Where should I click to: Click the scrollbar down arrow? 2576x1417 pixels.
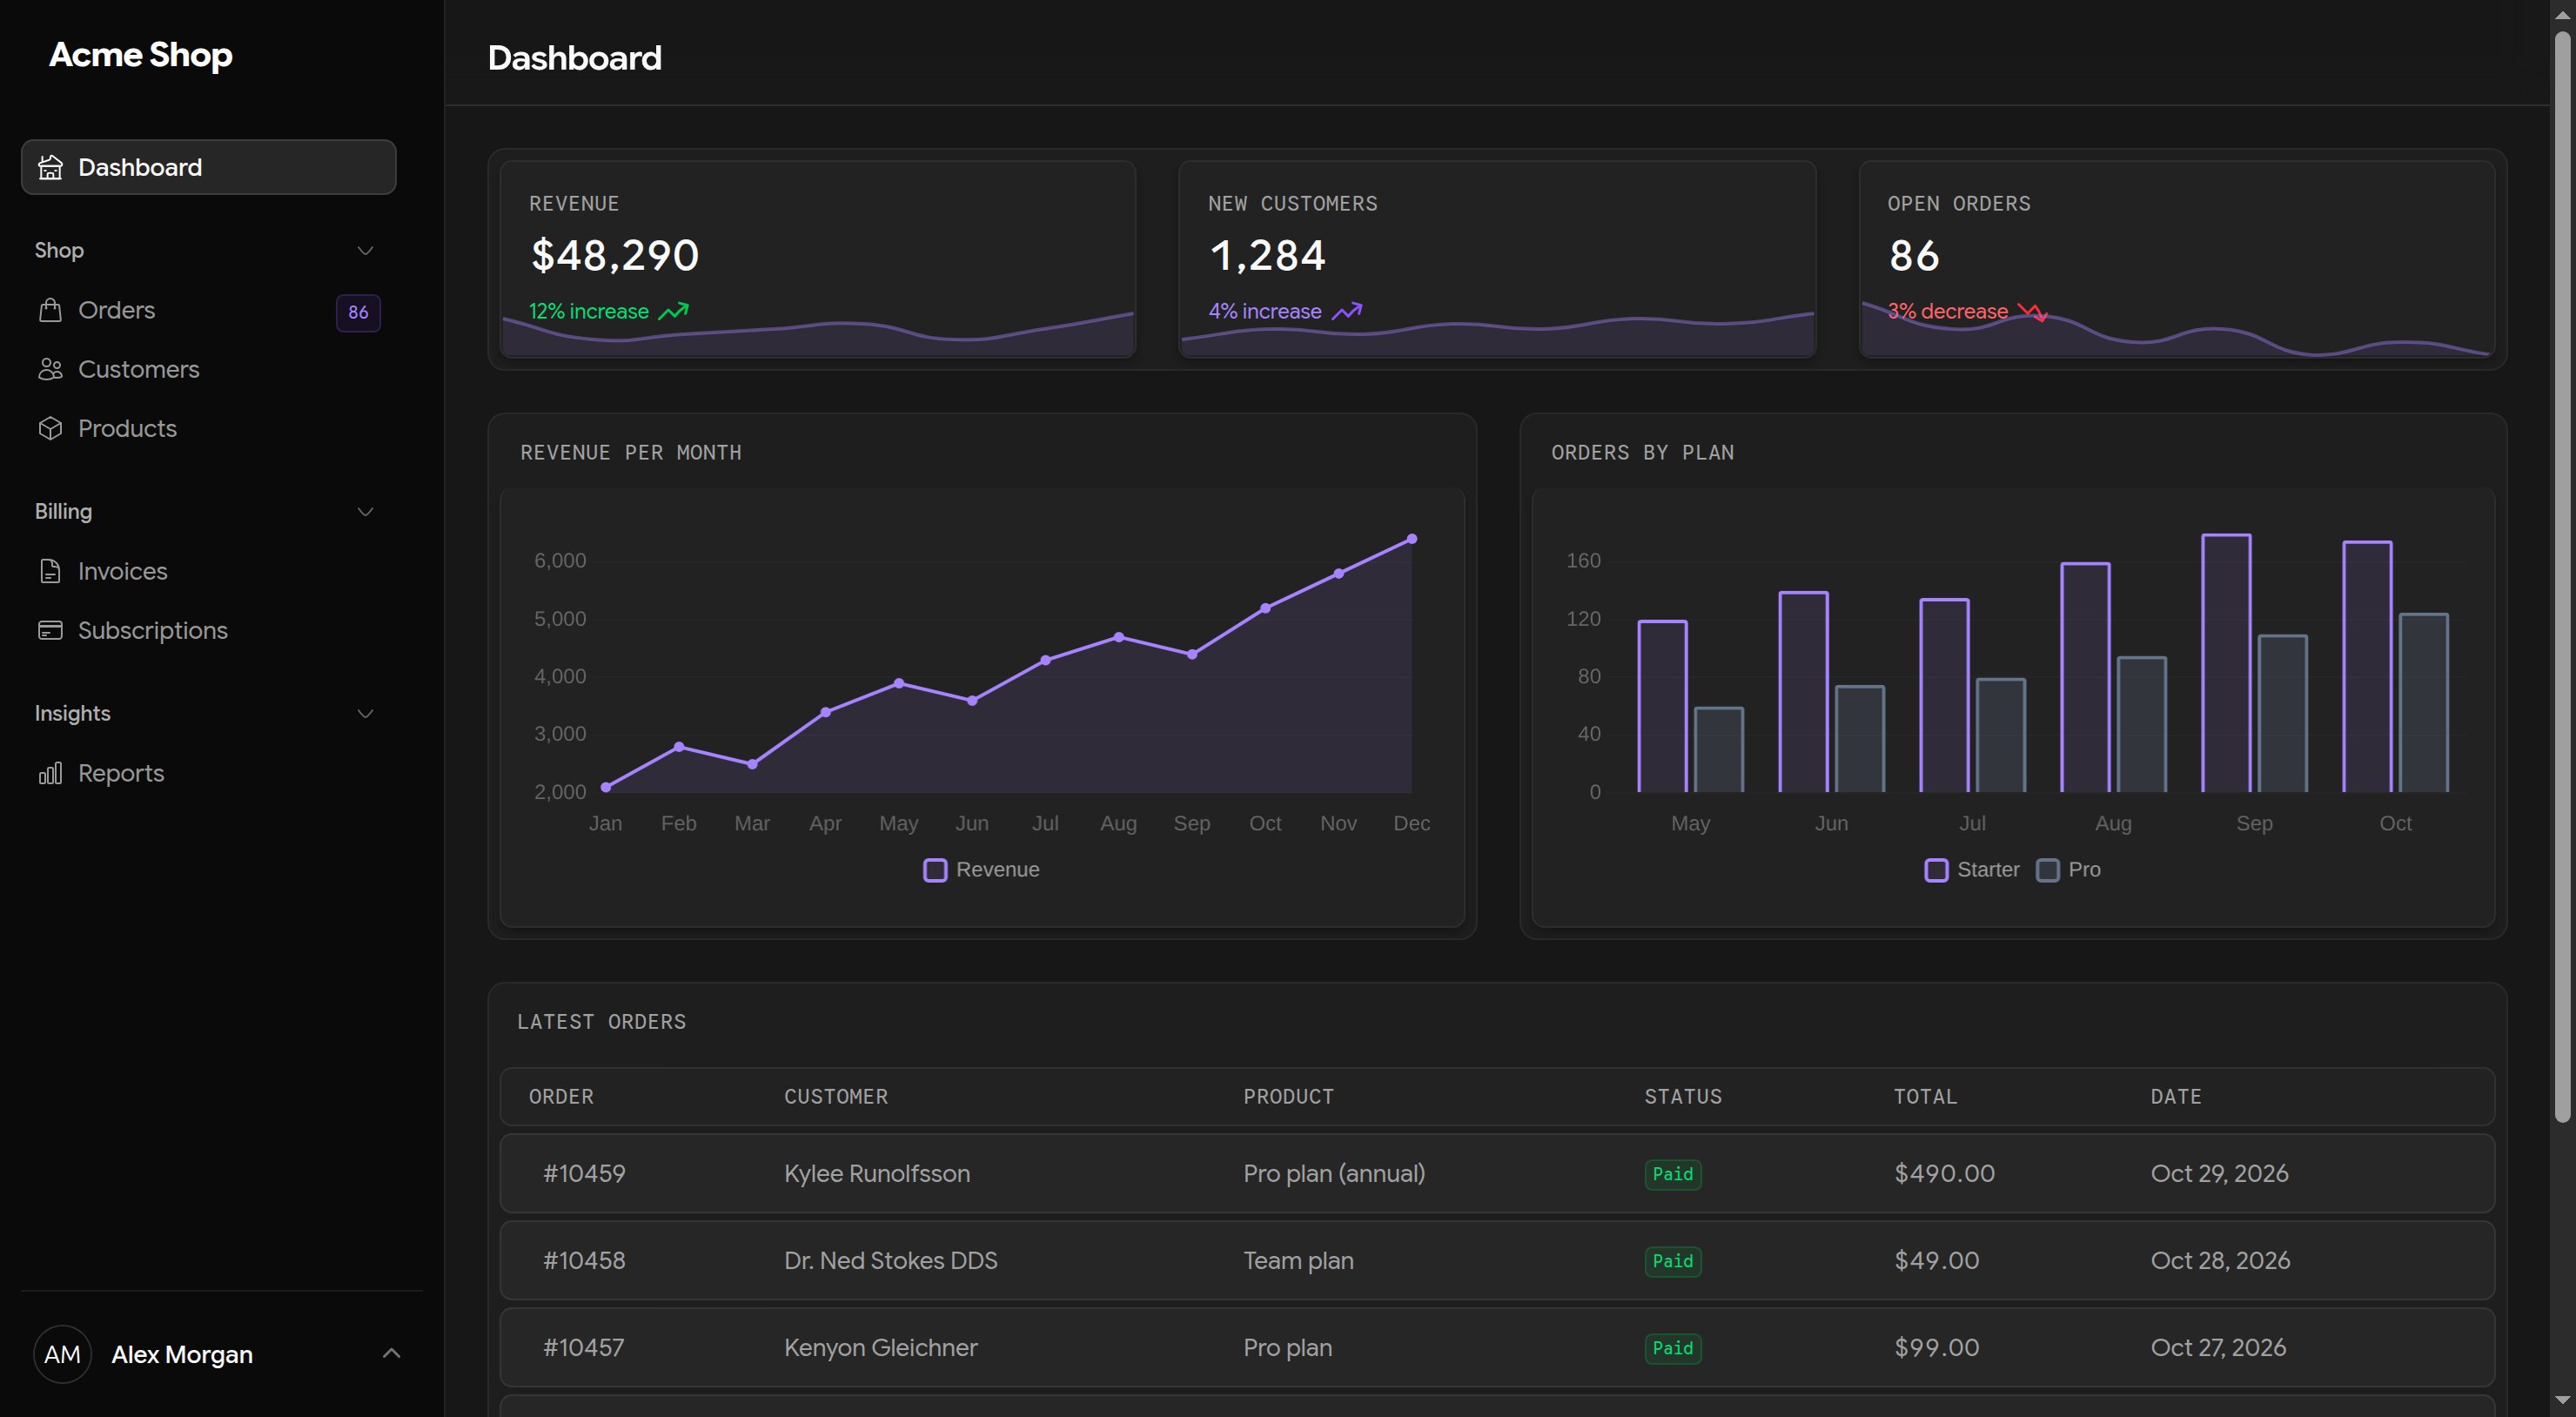click(x=2562, y=1401)
